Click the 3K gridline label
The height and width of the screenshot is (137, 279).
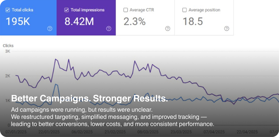coord(7,51)
